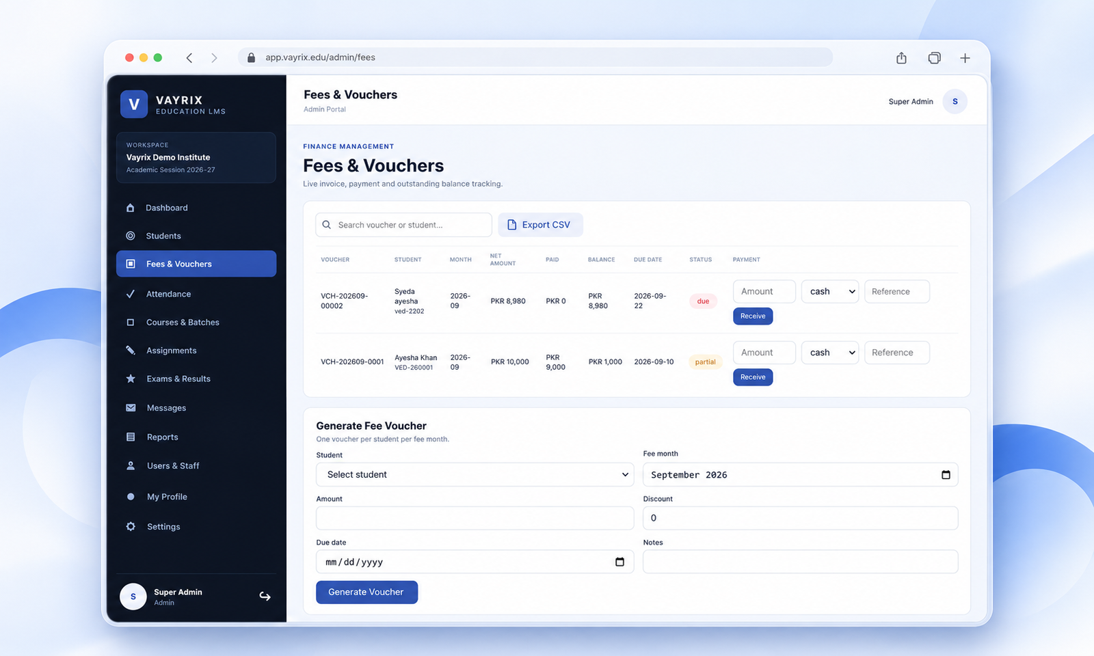The width and height of the screenshot is (1094, 656).
Task: Click Export CSV button
Action: 540,225
